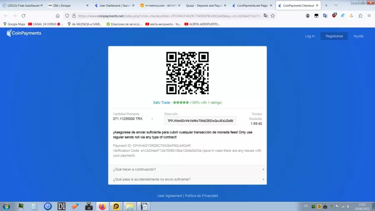Open the Política de Privacidad link

201,196
